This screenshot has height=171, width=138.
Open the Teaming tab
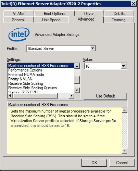click(118, 20)
